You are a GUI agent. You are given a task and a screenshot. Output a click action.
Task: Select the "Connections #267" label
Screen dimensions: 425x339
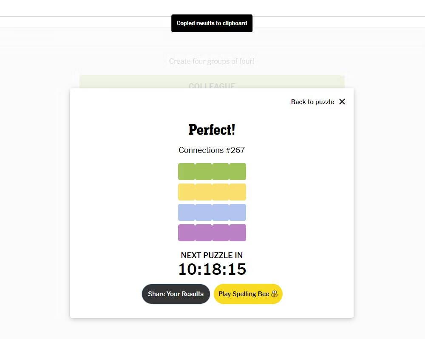(x=212, y=150)
